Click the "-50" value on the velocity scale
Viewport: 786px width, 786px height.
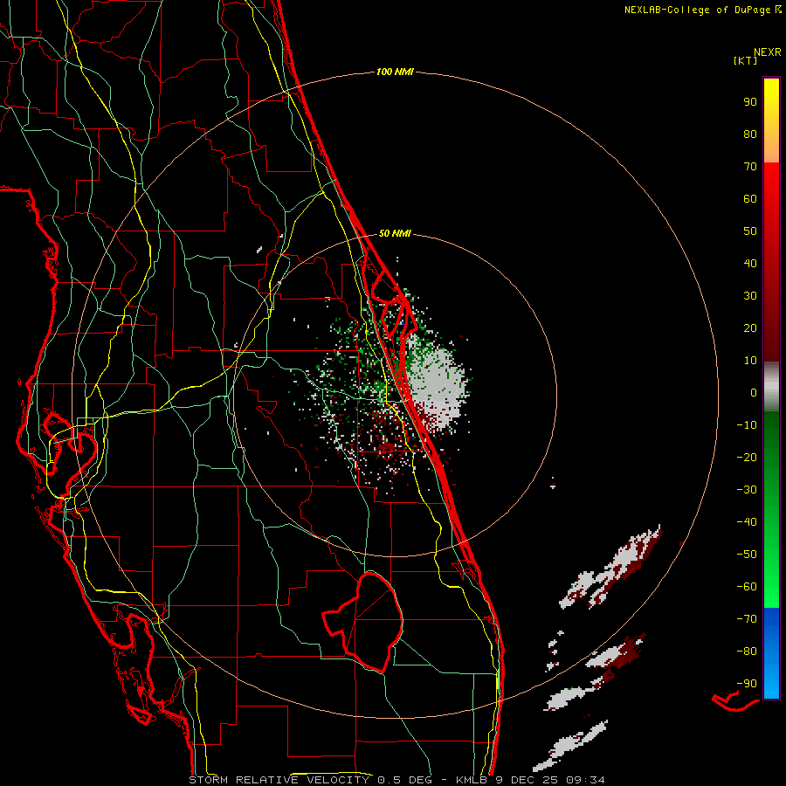pos(747,555)
